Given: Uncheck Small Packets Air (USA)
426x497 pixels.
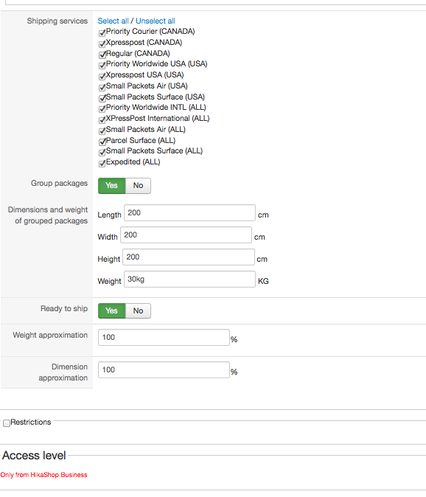Looking at the screenshot, I should [102, 87].
